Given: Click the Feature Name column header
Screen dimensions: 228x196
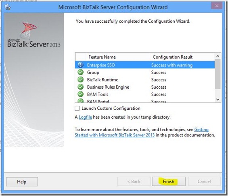Looking at the screenshot, I should (x=118, y=57).
